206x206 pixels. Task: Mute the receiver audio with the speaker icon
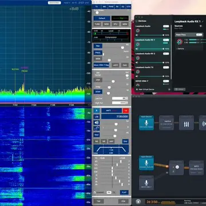pos(97,122)
